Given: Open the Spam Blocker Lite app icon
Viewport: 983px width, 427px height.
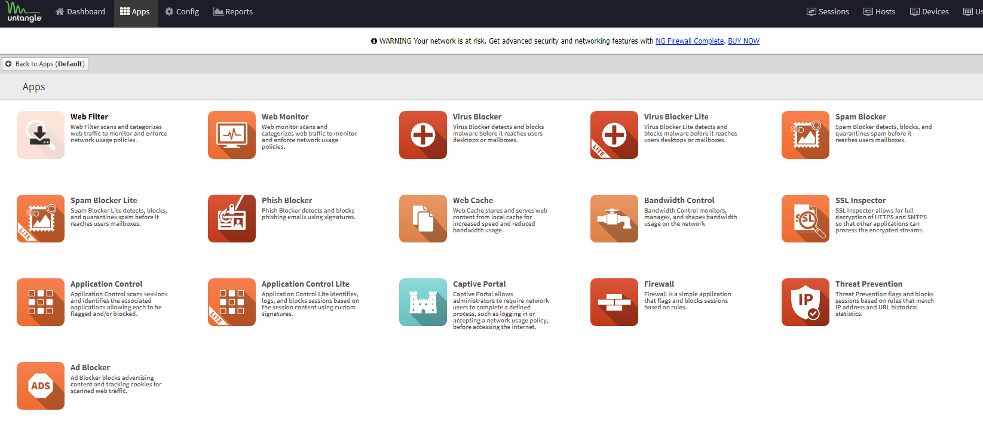Looking at the screenshot, I should (x=41, y=219).
